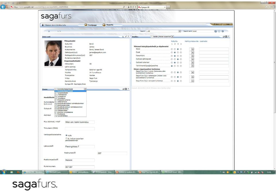Click the Lähiosoite field with Fleminginkatu 7

(80, 147)
